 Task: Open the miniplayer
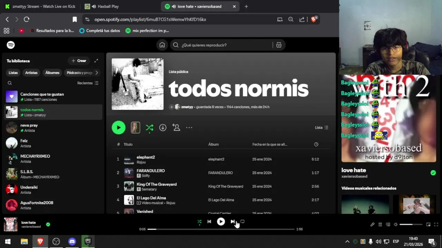click(428, 225)
